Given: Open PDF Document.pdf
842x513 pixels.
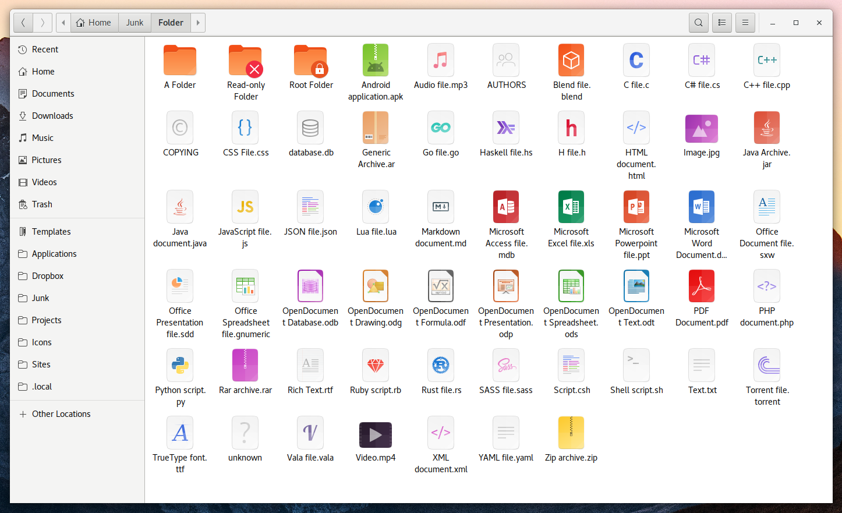Looking at the screenshot, I should (702, 286).
